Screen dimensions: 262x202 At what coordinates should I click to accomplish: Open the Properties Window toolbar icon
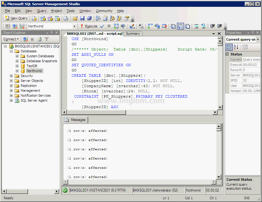point(127,18)
